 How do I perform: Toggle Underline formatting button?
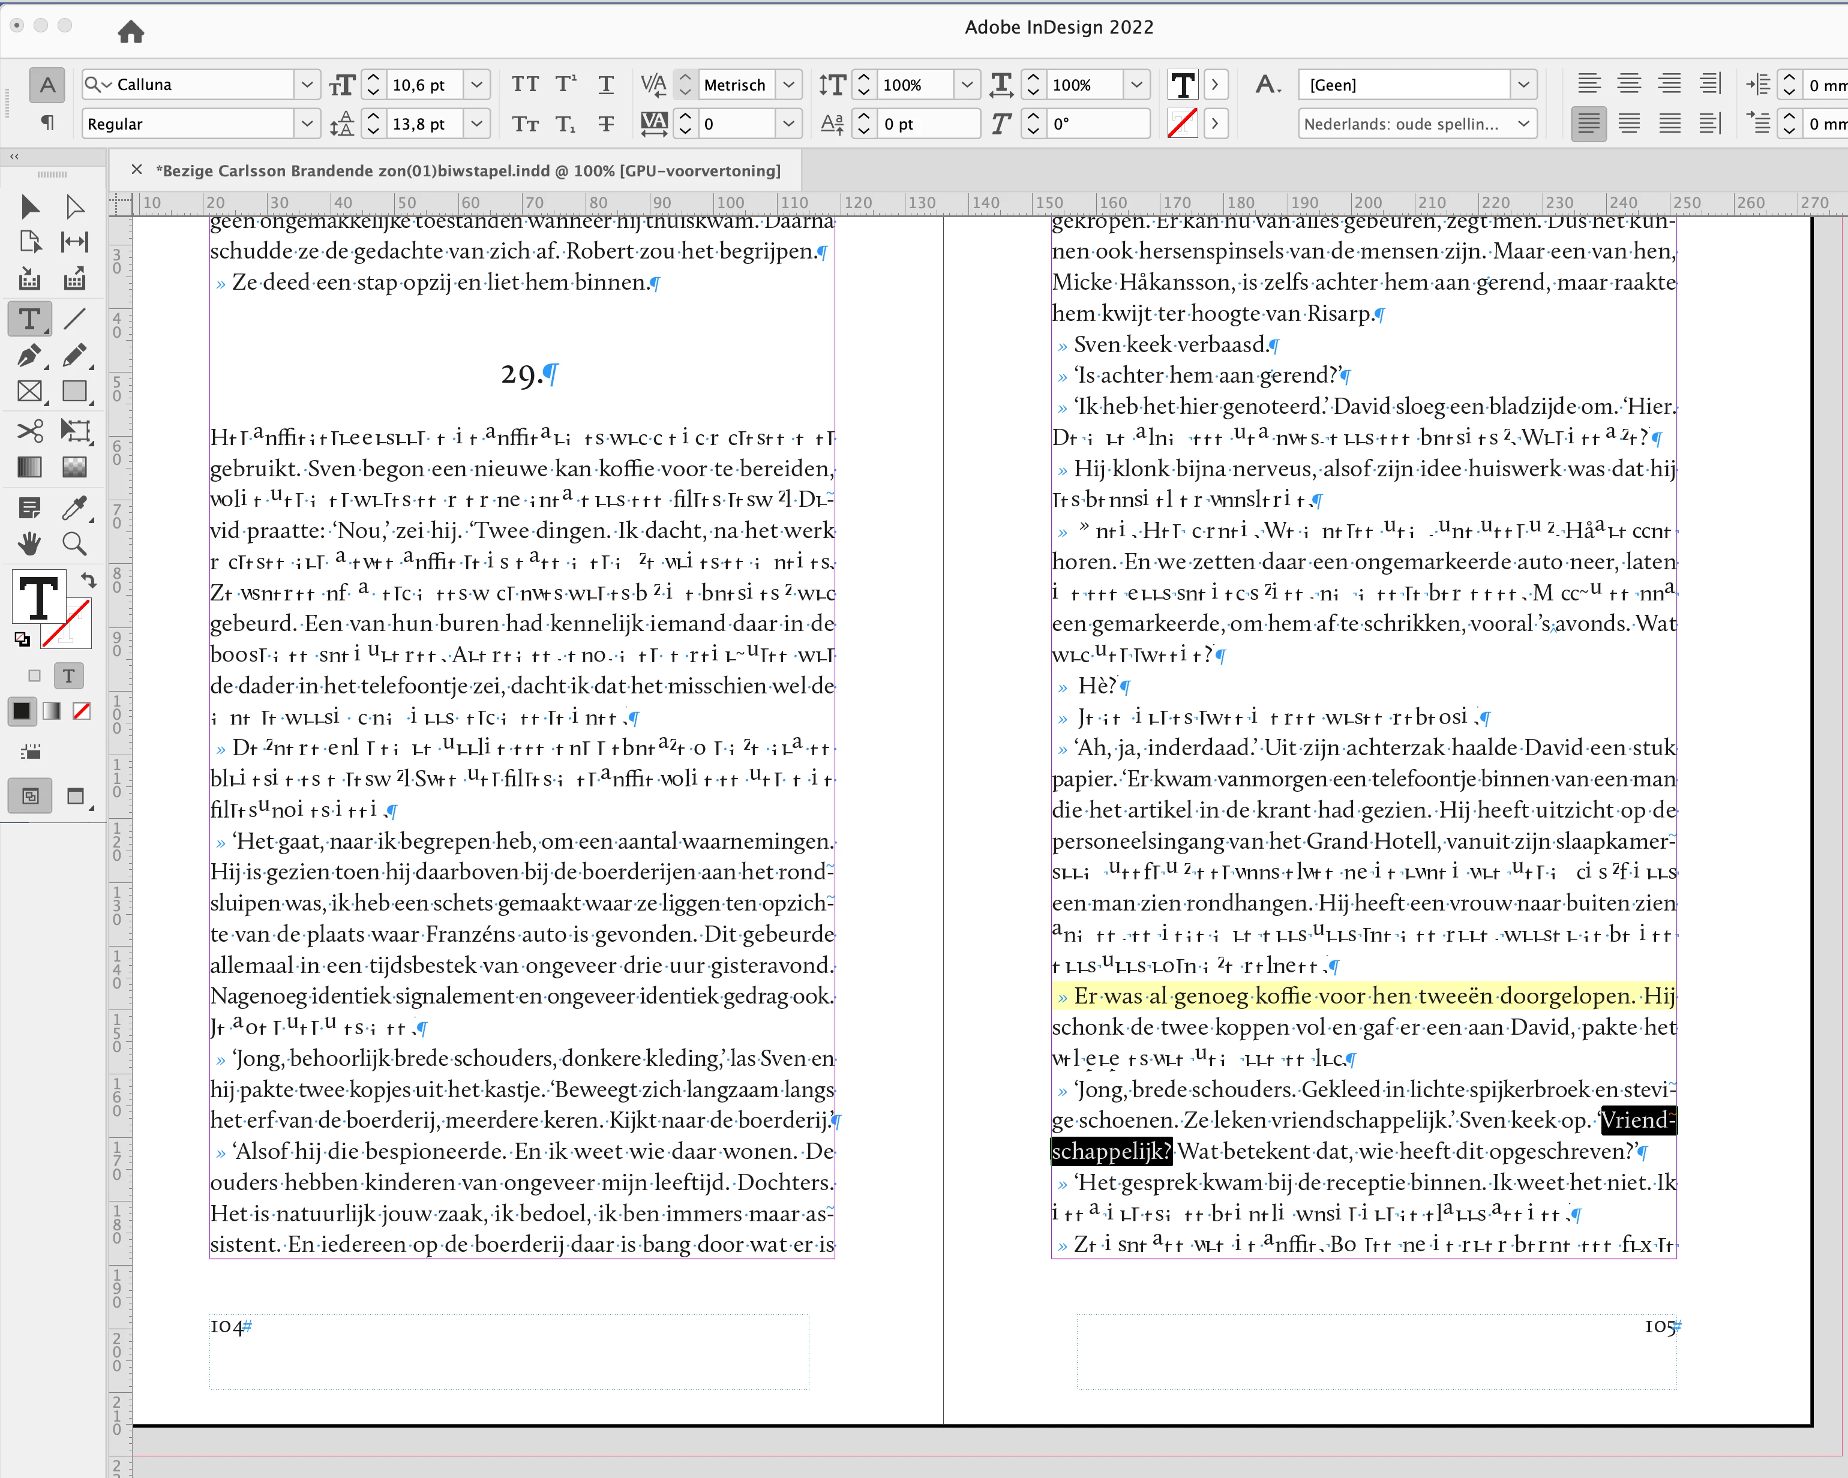tap(606, 84)
